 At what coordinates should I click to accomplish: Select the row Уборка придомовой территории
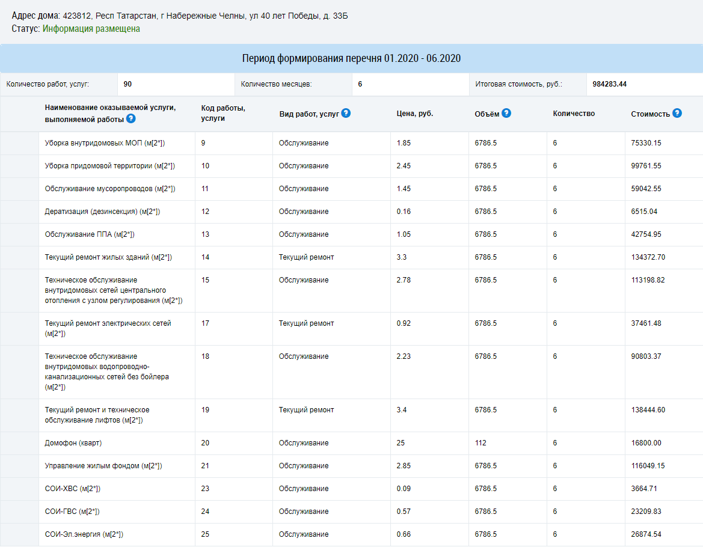point(351,166)
